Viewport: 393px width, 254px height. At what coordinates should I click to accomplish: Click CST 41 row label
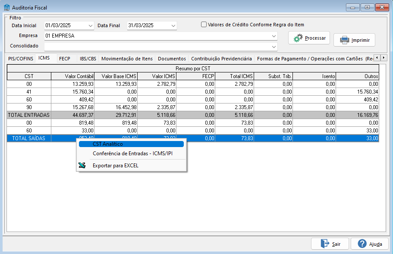(x=29, y=92)
